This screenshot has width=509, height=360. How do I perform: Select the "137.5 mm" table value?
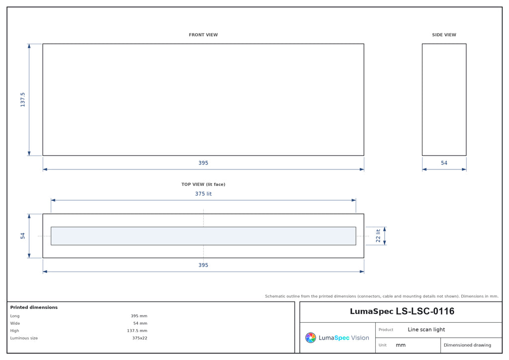[x=137, y=331]
